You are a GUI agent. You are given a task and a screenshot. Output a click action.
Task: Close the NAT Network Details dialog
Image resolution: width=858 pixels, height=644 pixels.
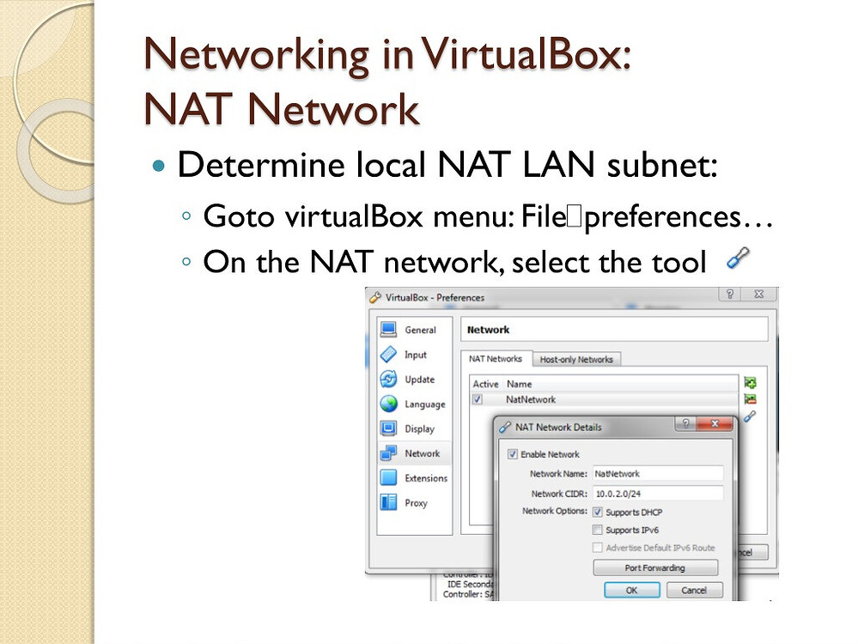pos(714,423)
